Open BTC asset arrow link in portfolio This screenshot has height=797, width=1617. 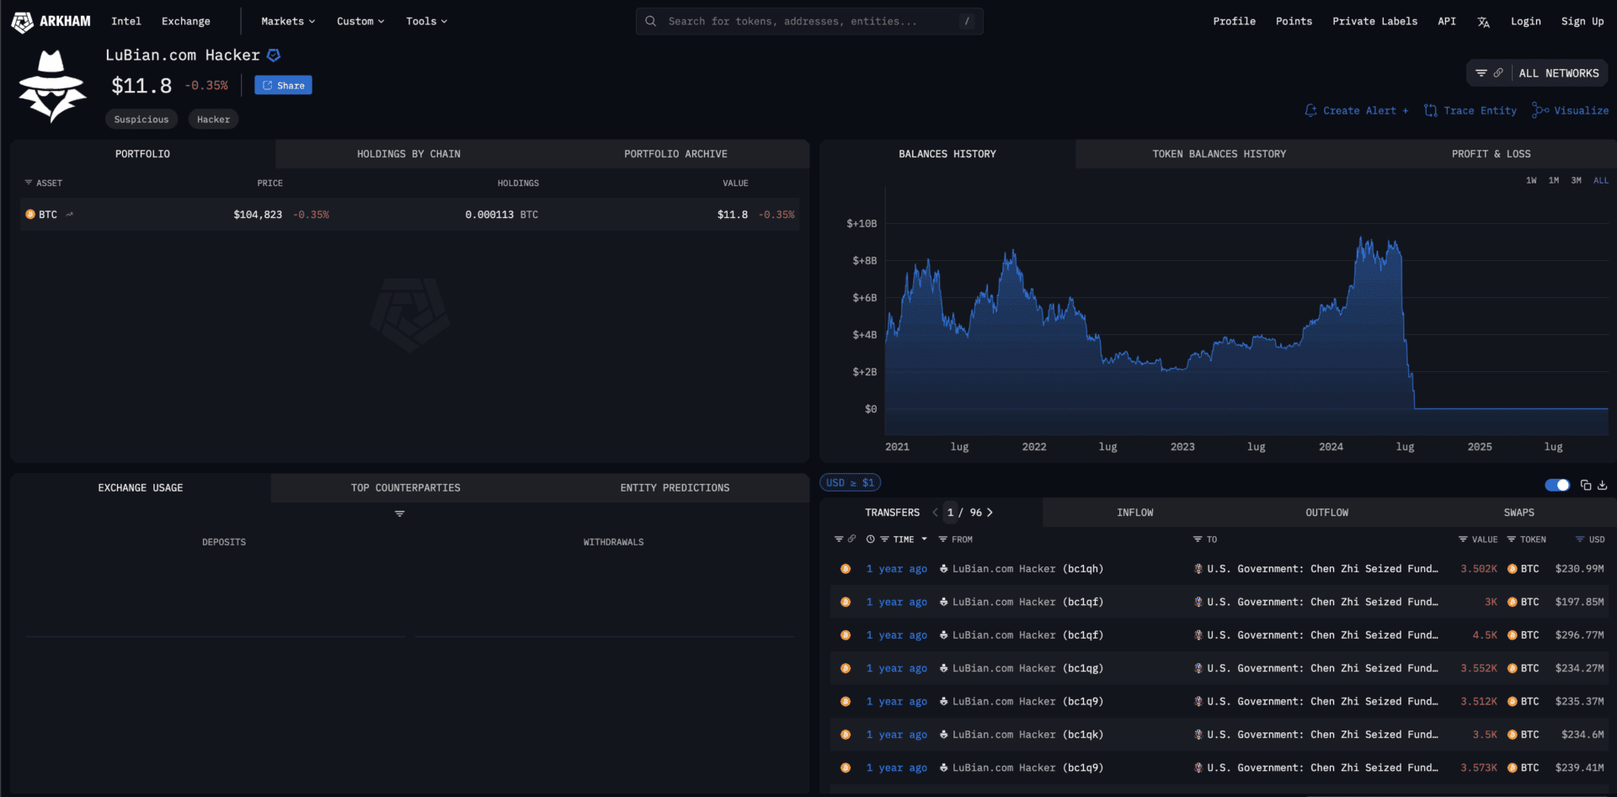69,215
